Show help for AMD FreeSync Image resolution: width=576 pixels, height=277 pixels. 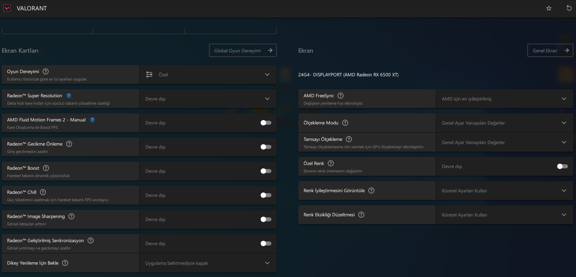[x=341, y=96]
